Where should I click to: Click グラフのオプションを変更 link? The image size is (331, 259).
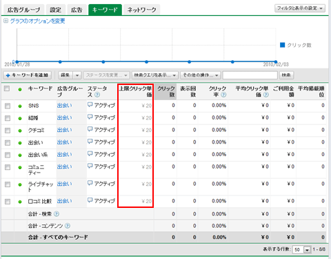click(x=37, y=21)
